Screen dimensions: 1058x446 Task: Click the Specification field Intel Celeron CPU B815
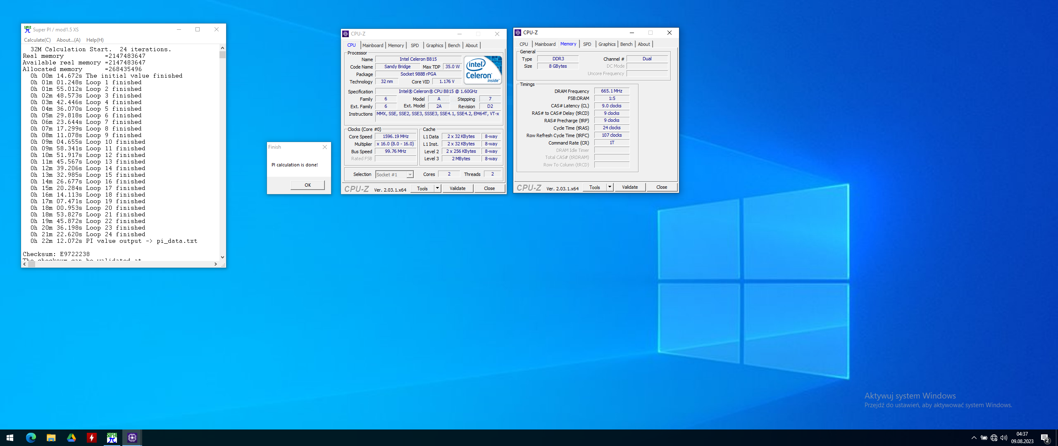tap(438, 91)
